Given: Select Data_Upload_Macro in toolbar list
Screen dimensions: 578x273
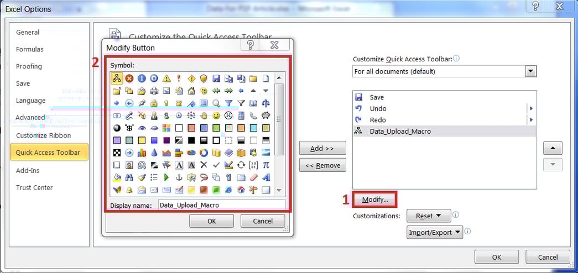Looking at the screenshot, I should [x=444, y=131].
